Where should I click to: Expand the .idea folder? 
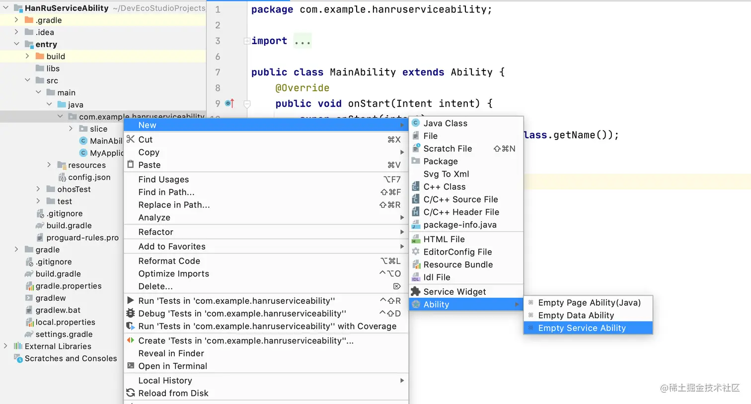(16, 32)
